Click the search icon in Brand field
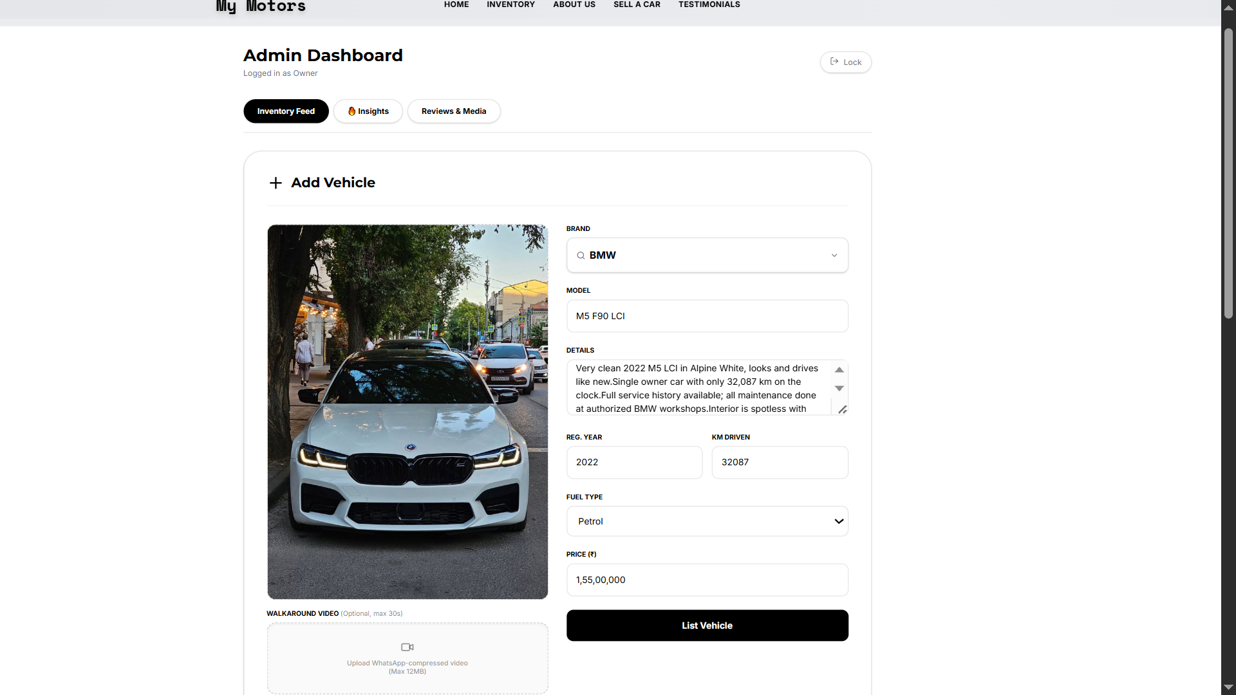Image resolution: width=1236 pixels, height=695 pixels. (581, 255)
